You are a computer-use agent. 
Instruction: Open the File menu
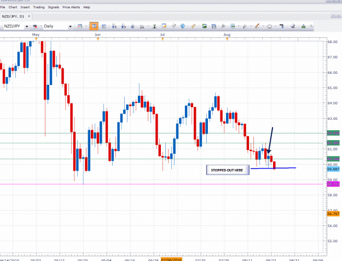click(2, 7)
